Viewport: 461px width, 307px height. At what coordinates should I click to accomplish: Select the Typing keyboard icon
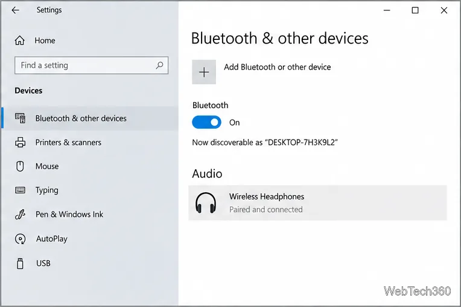(x=21, y=190)
